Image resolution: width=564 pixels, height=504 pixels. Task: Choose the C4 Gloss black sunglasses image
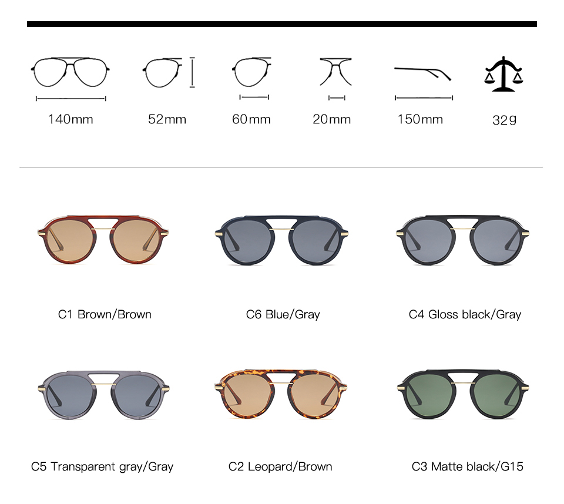[462, 240]
